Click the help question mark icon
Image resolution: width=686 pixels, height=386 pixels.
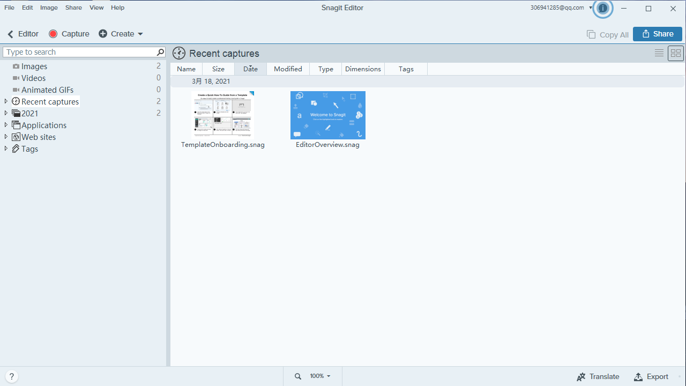click(11, 376)
